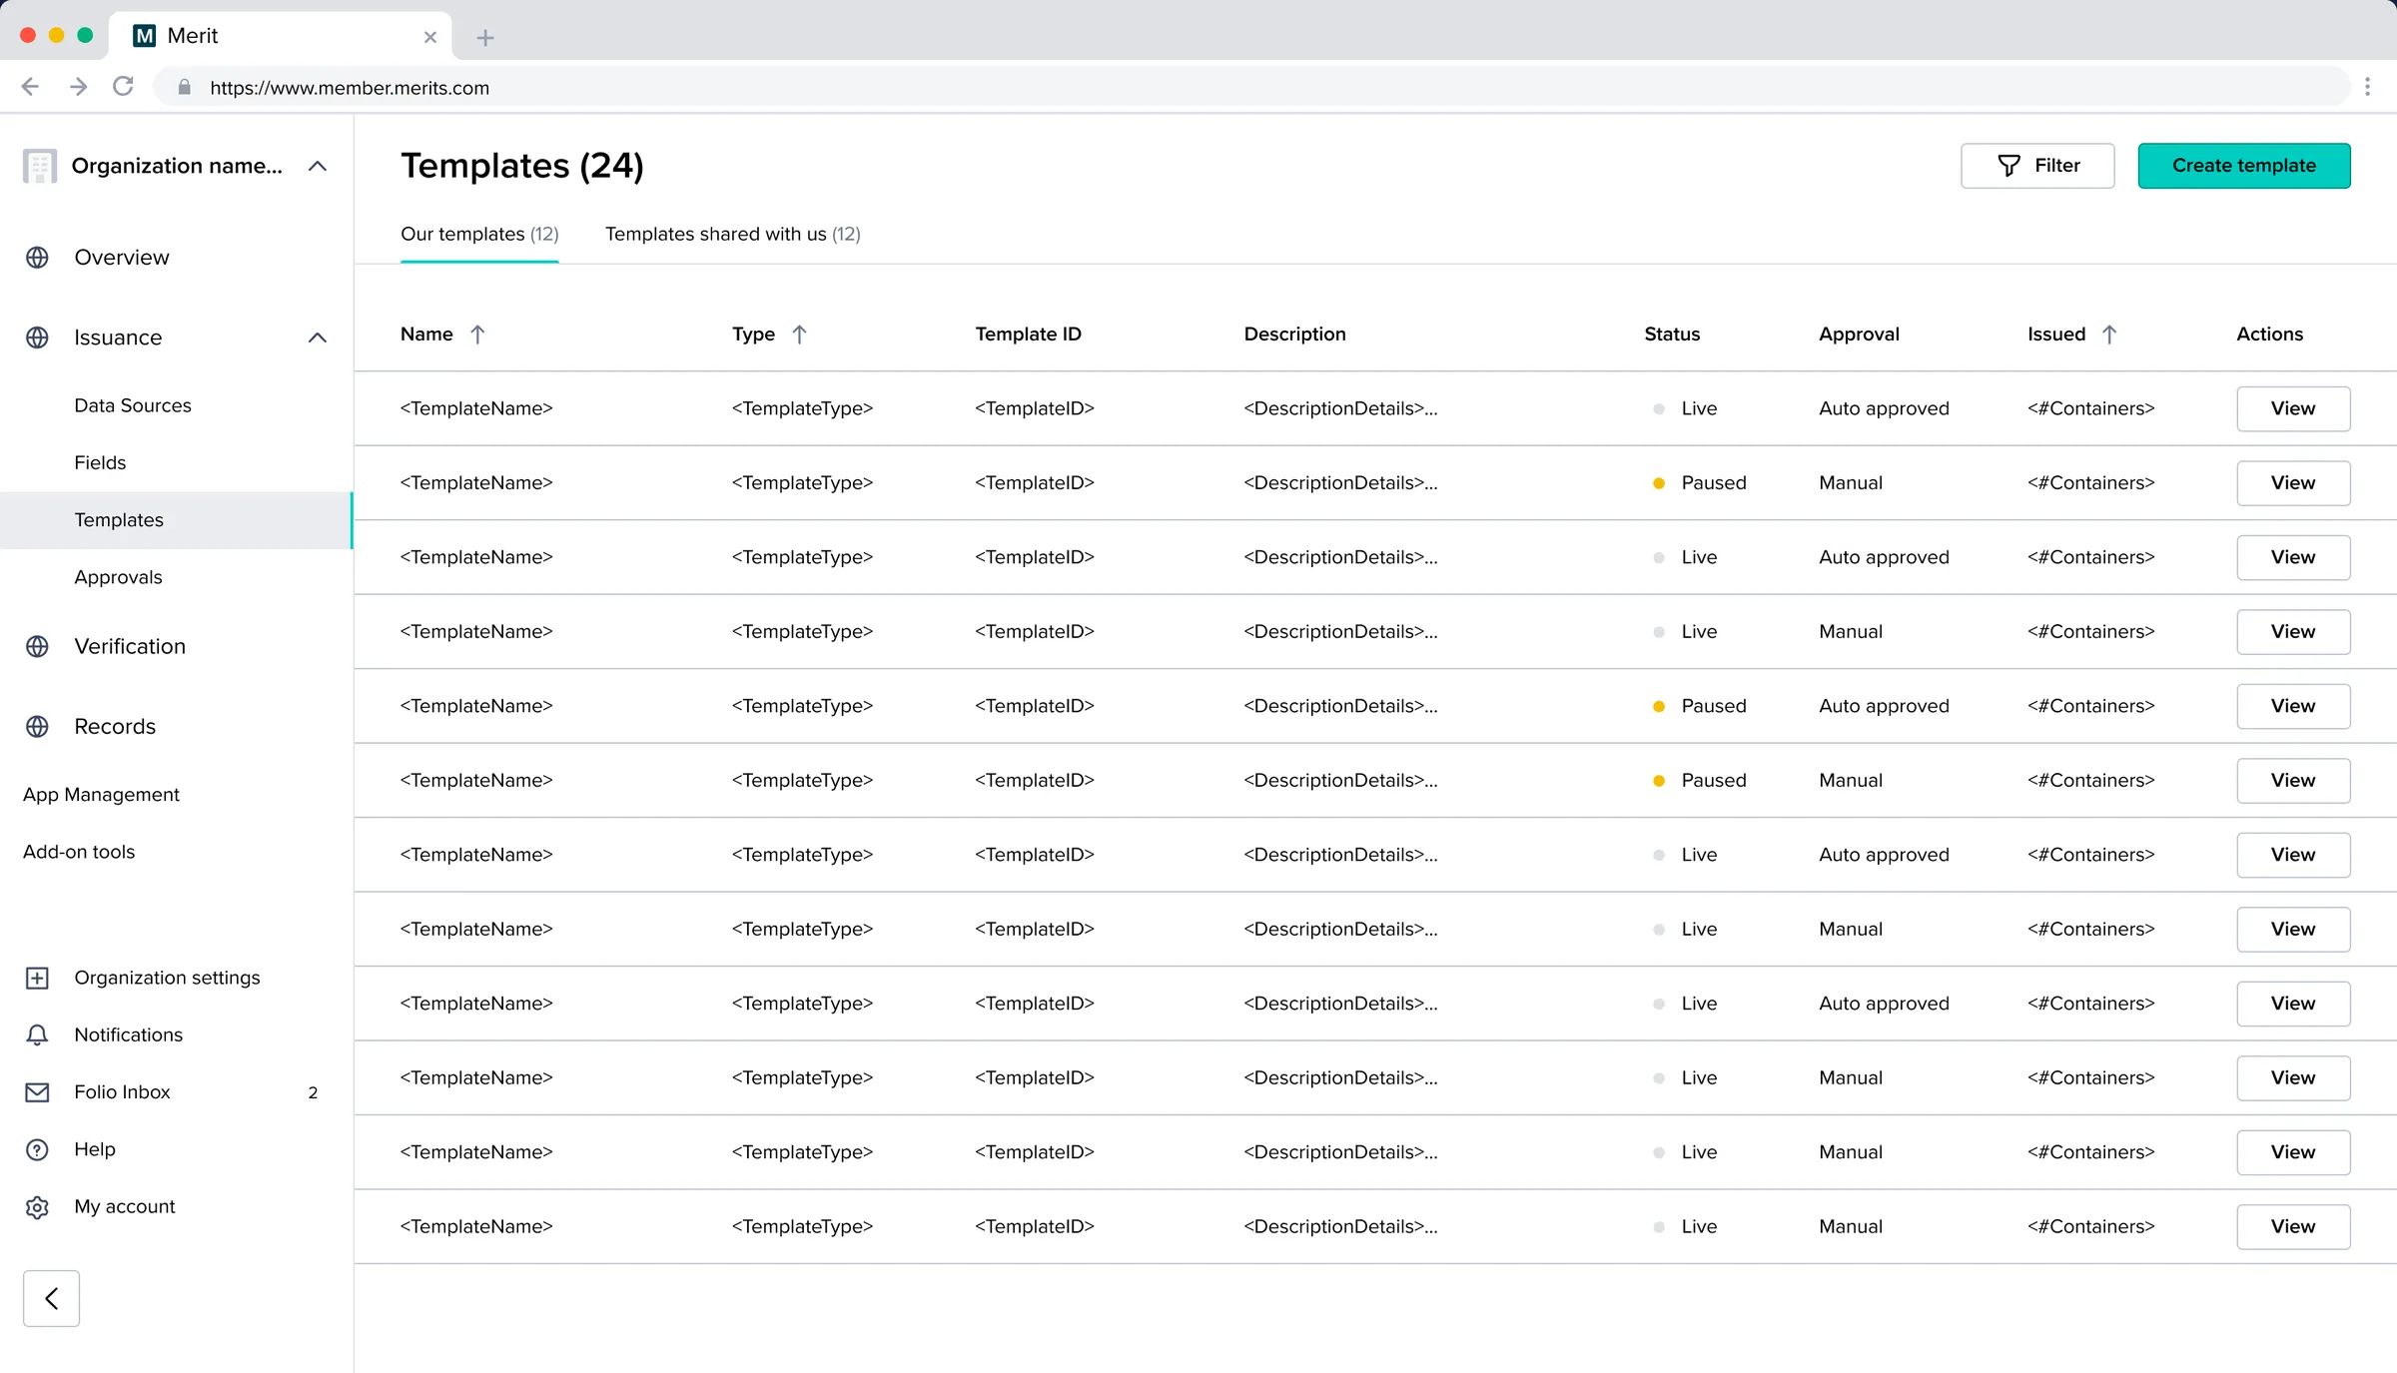
Task: Open Data Sources in the sidebar
Action: 133,405
